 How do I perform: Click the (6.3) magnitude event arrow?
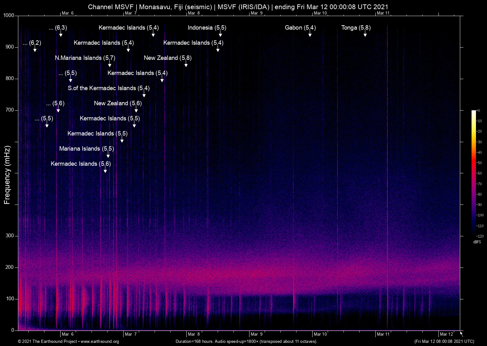click(61, 34)
